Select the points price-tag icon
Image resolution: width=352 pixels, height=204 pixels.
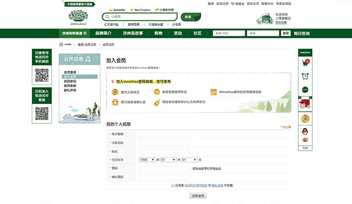click(x=157, y=102)
